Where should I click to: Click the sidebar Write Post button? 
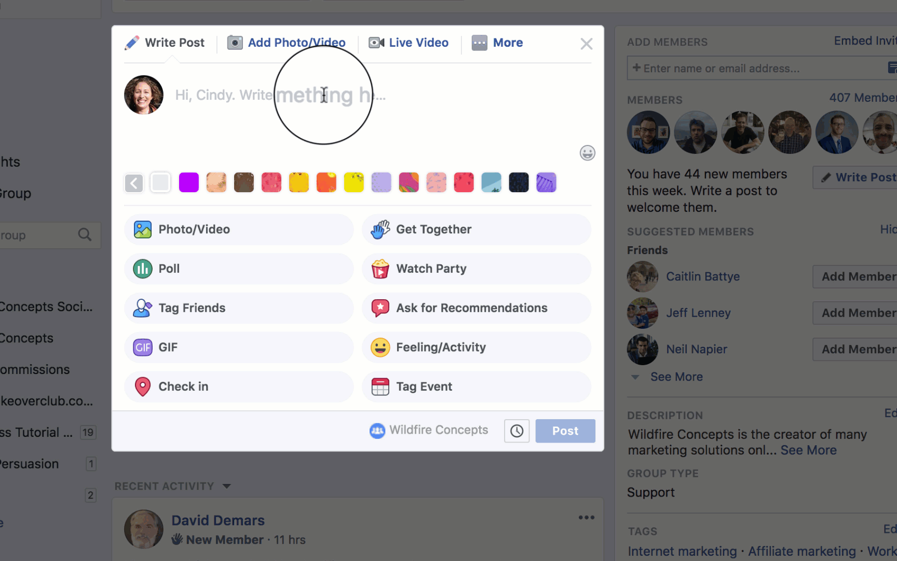coord(855,177)
